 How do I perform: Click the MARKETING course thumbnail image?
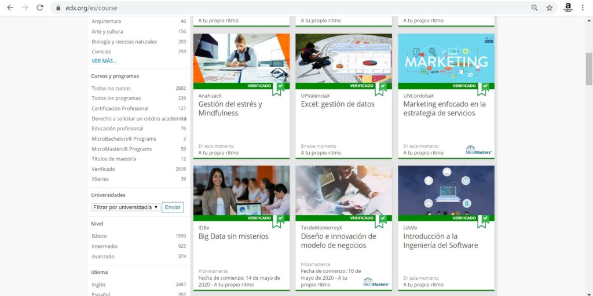tap(446, 59)
